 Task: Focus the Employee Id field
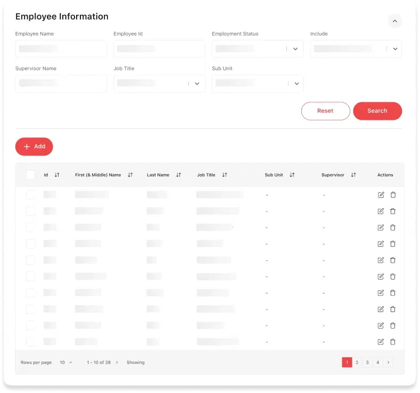(159, 49)
